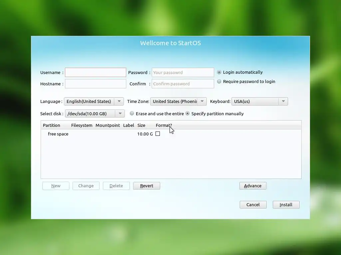Click the Size column header
The height and width of the screenshot is (255, 341).
point(141,125)
